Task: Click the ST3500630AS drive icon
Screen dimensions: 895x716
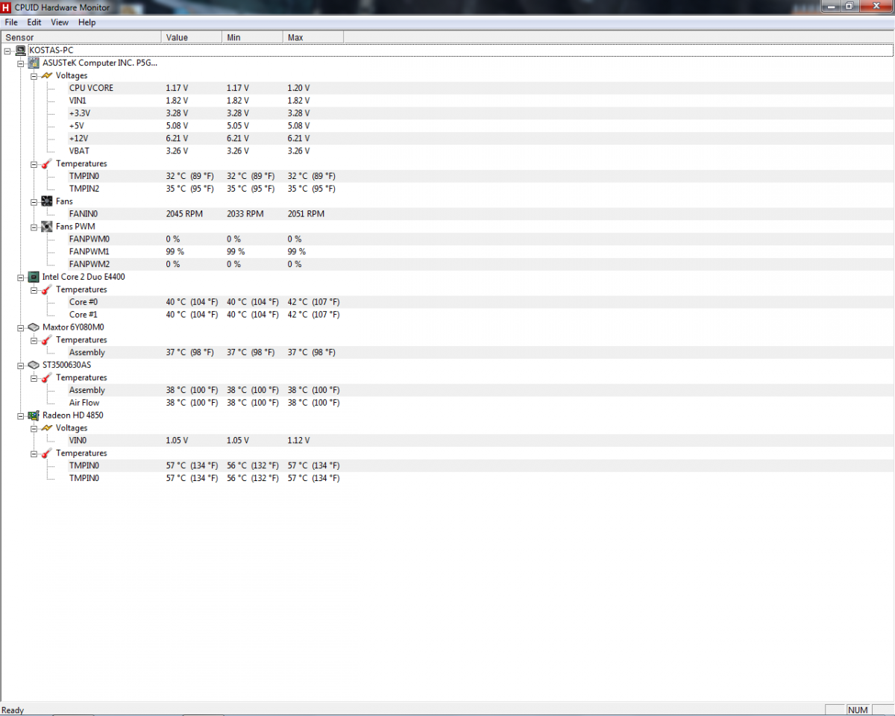Action: 34,365
